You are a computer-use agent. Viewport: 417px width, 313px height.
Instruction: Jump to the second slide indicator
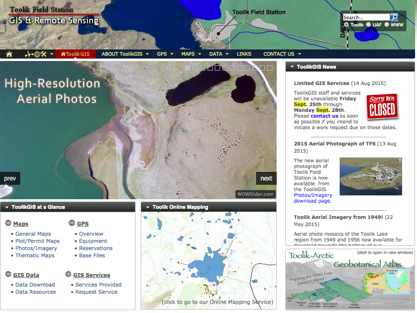(x=195, y=68)
